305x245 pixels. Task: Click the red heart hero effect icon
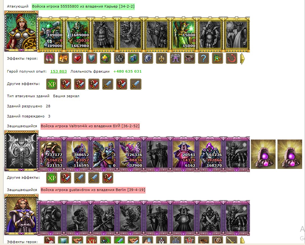coord(78,58)
